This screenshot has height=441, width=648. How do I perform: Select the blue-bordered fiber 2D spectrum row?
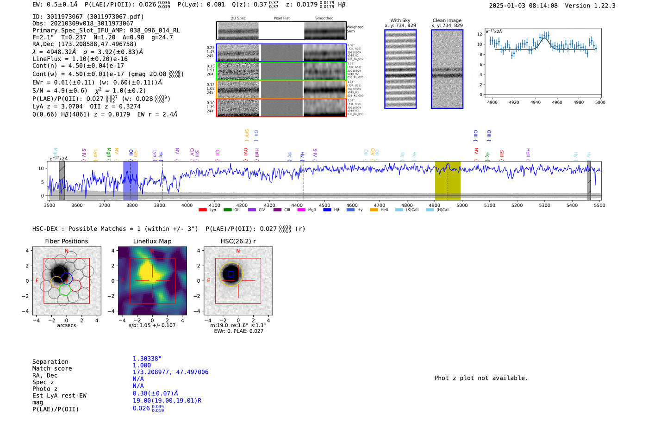(238, 53)
